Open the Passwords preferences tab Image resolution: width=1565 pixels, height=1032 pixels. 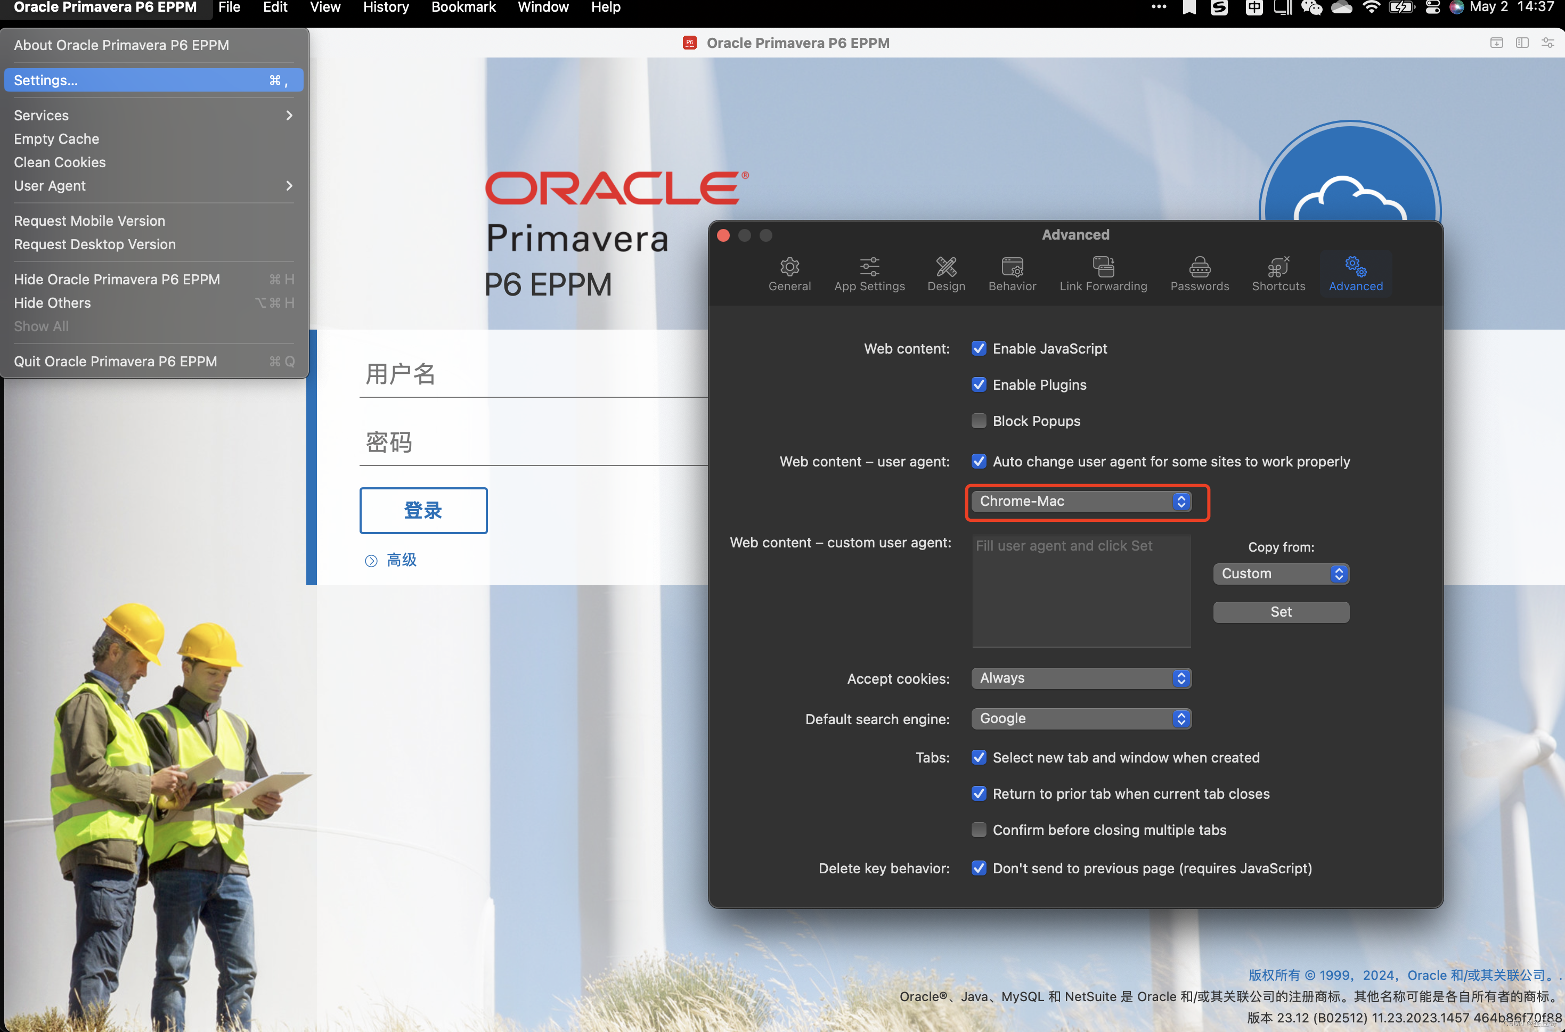click(1199, 274)
